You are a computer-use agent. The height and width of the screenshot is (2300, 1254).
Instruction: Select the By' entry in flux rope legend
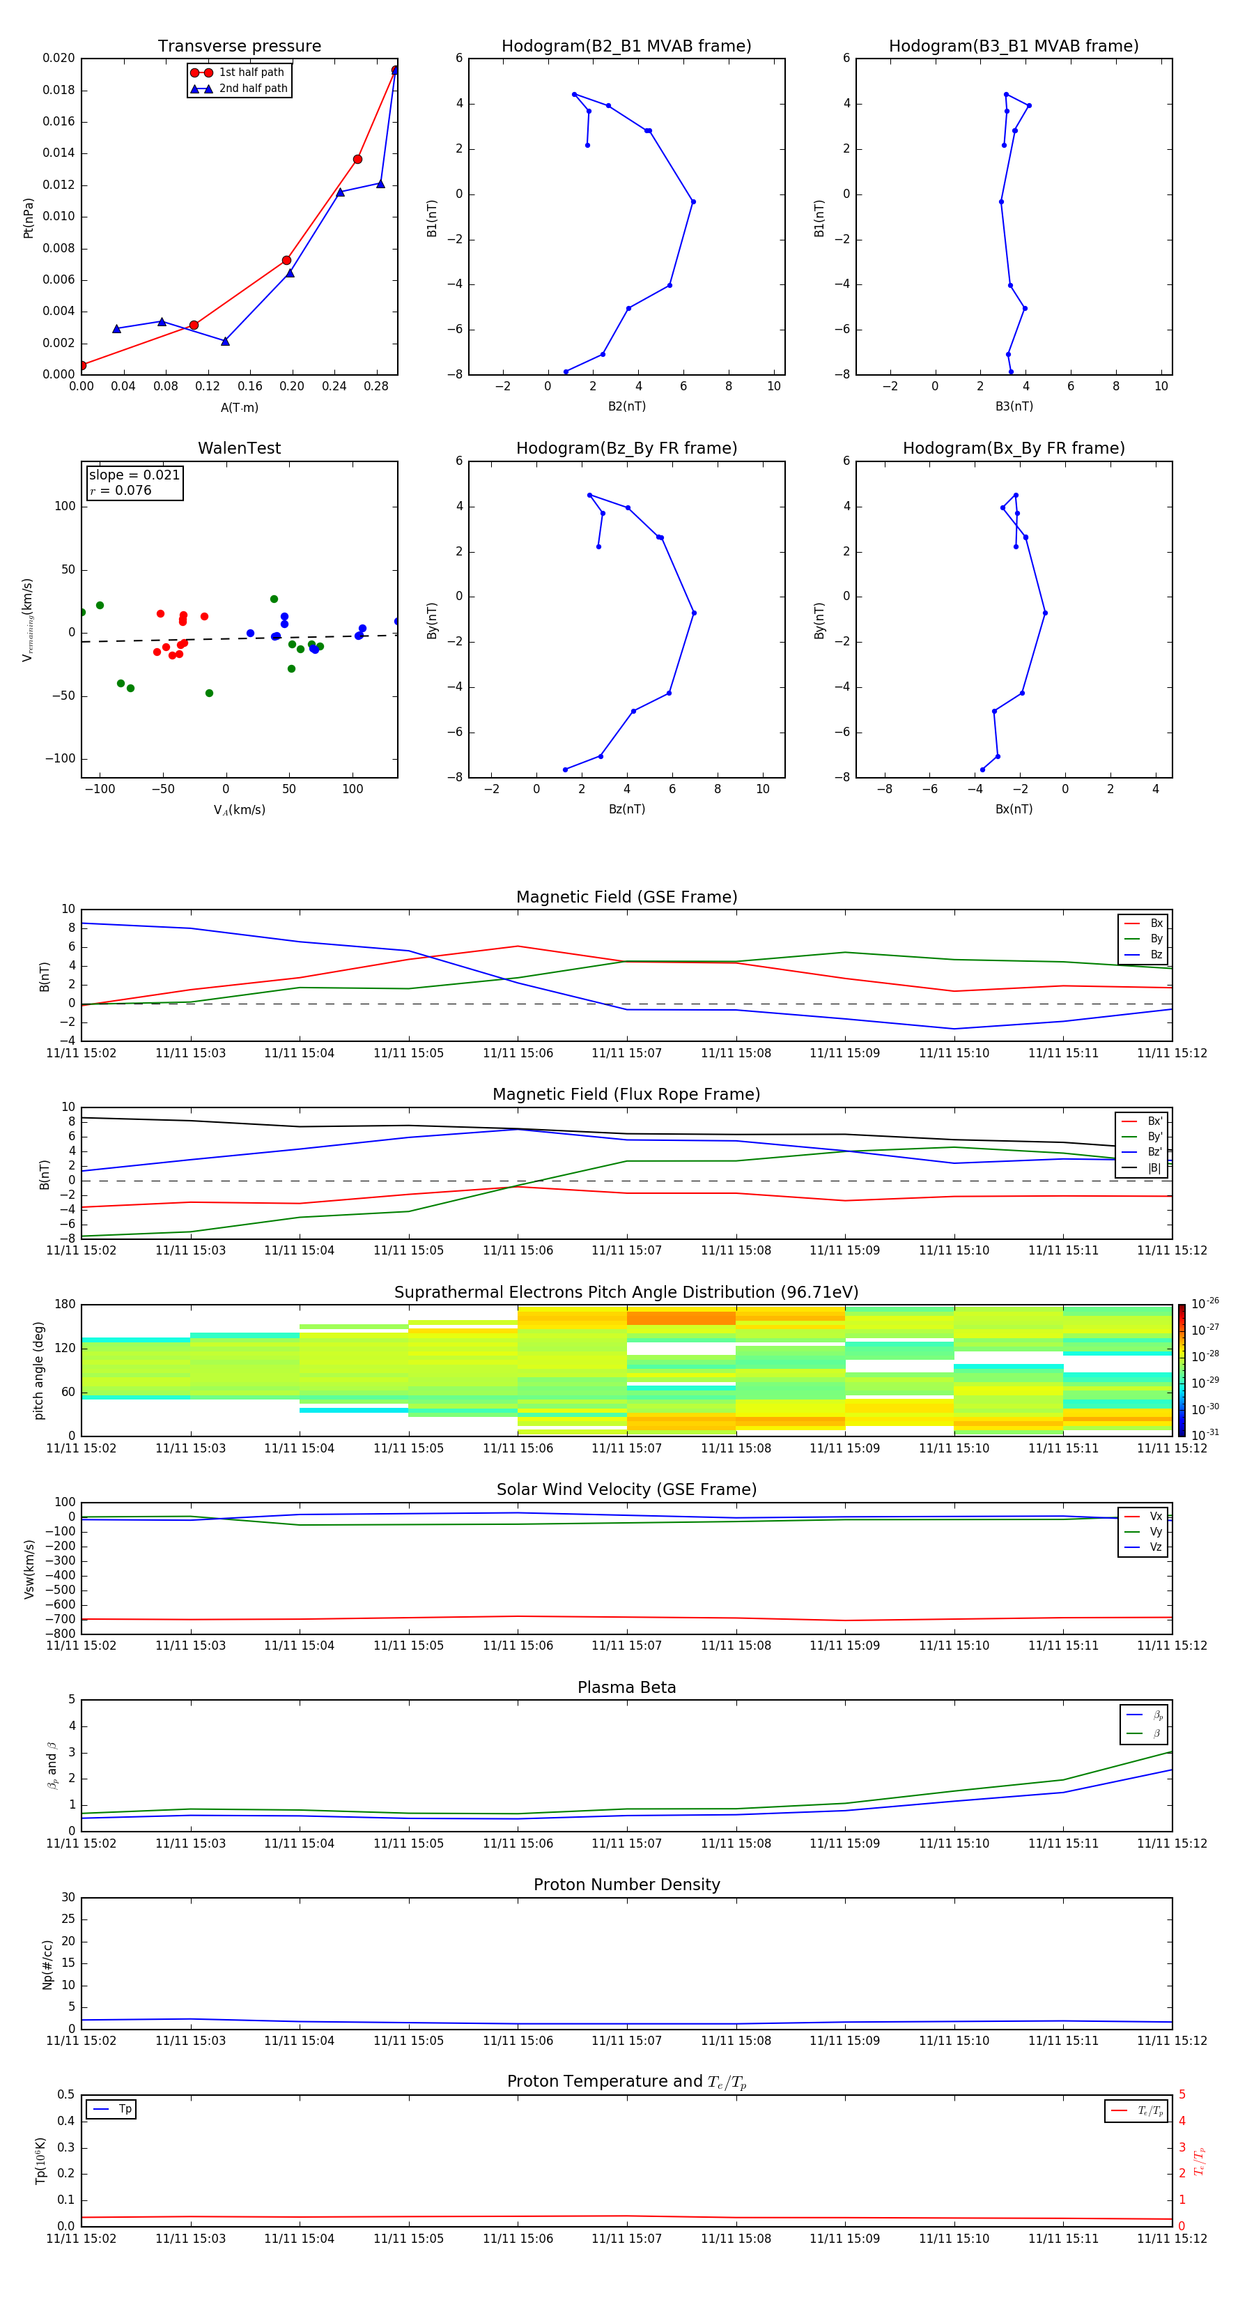[x=1143, y=1137]
